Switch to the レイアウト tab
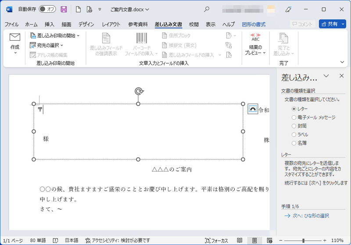This screenshot has height=245, width=351. pyautogui.click(x=111, y=24)
